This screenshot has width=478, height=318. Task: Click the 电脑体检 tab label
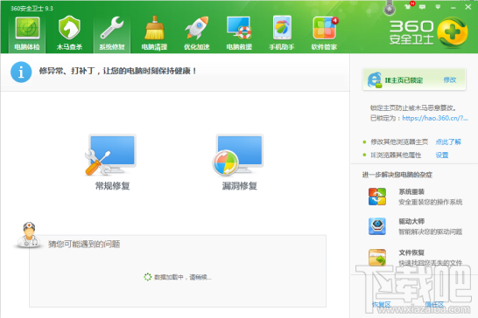pyautogui.click(x=27, y=47)
